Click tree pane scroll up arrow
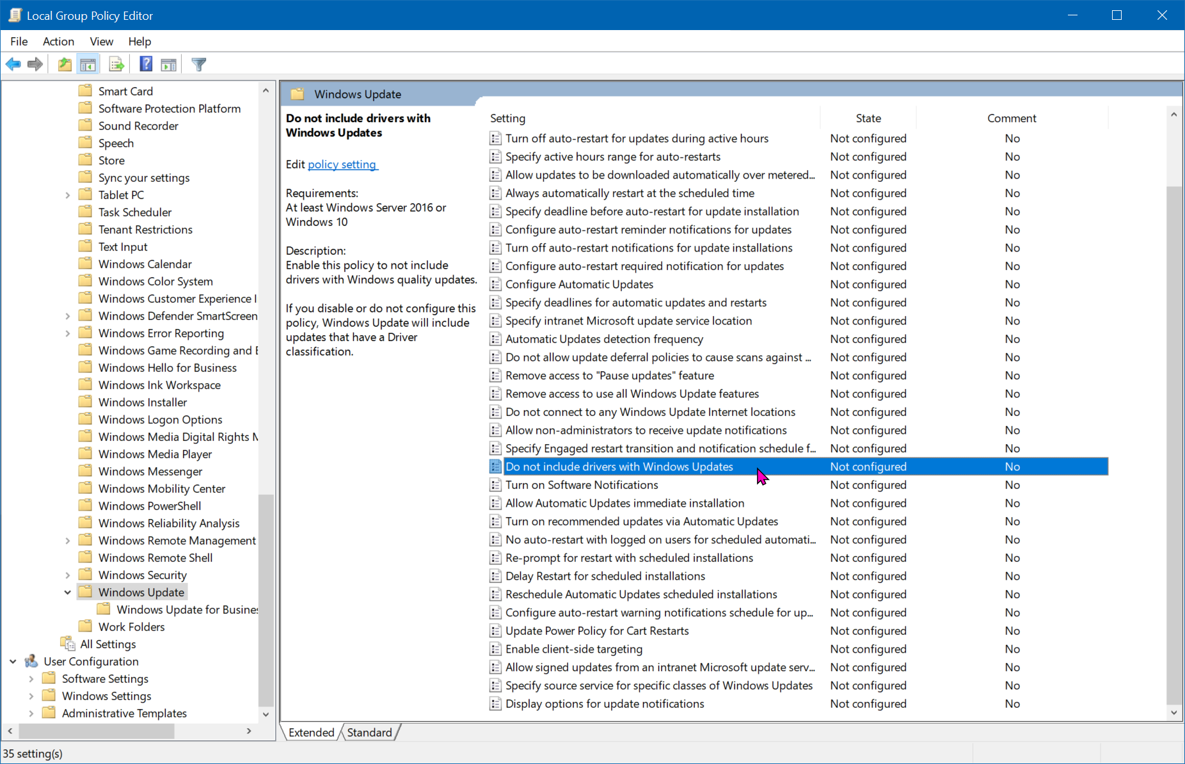 pyautogui.click(x=266, y=90)
